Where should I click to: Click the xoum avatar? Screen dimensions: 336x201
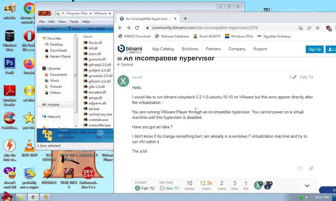click(123, 81)
